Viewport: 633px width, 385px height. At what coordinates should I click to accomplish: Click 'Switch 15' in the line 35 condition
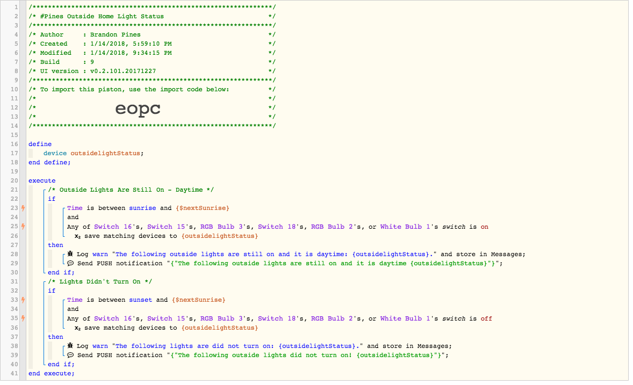167,319
